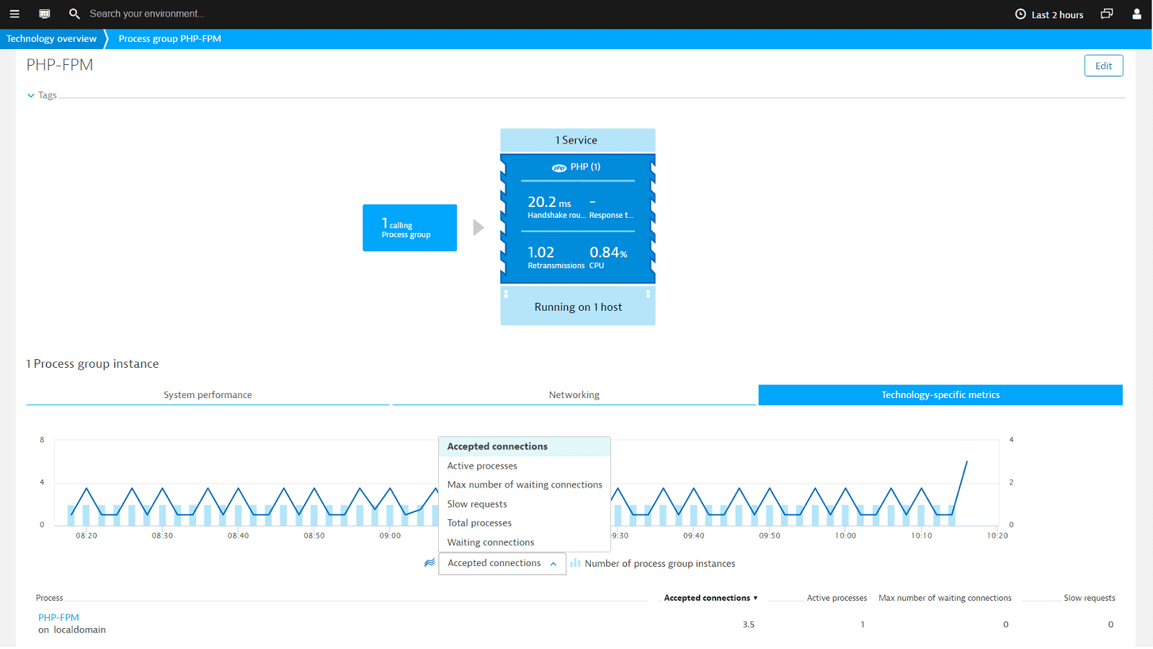Image resolution: width=1153 pixels, height=649 pixels.
Task: Choose Max number of waiting connections option
Action: click(x=525, y=485)
